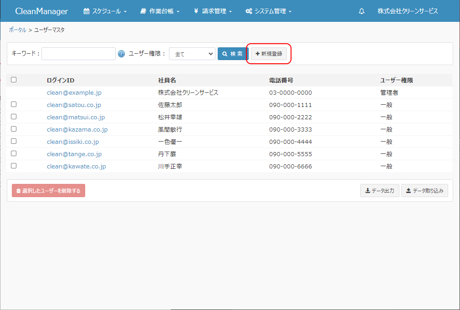Open the clean@example.jp login ID link
The width and height of the screenshot is (460, 310).
coord(74,92)
